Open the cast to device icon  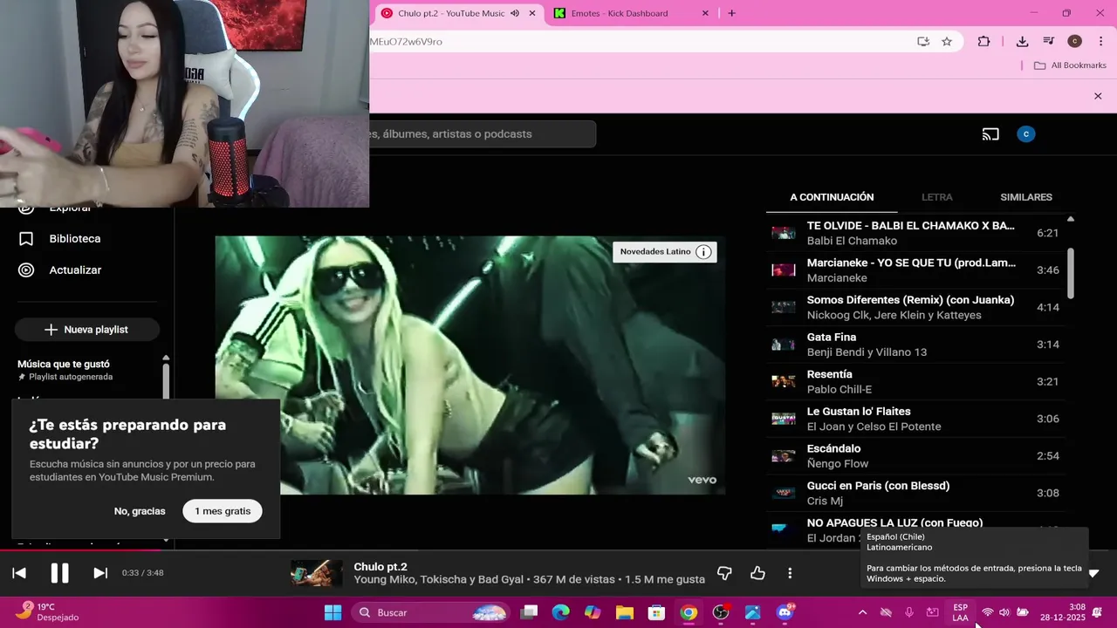[990, 134]
